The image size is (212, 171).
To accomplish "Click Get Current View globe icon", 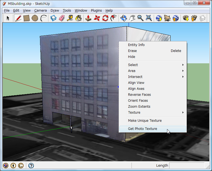I will coord(159,18).
